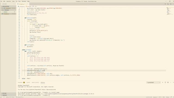Open the Selection menu
This screenshot has width=174, height=98.
[x=9, y=1]
